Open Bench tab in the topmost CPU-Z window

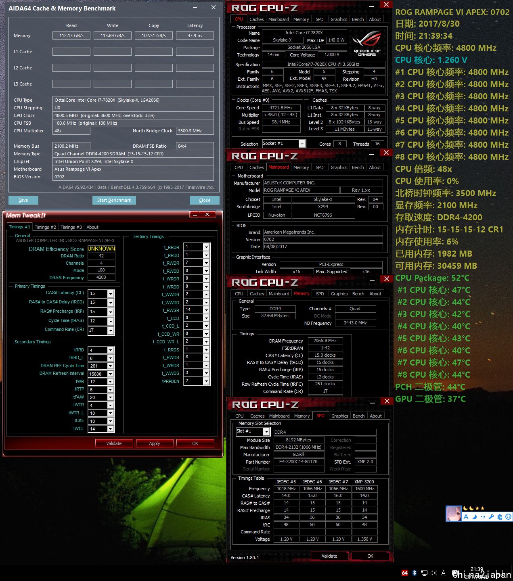coord(358,19)
